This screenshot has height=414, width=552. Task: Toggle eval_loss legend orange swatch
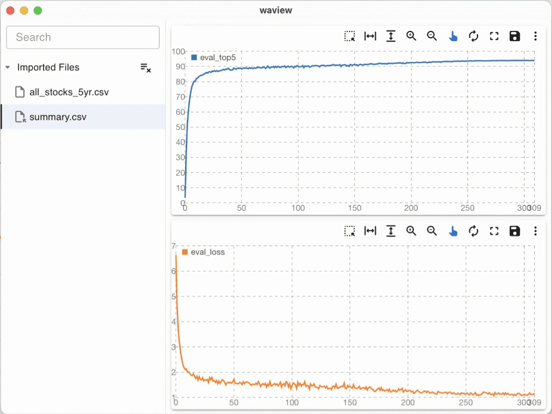[185, 252]
